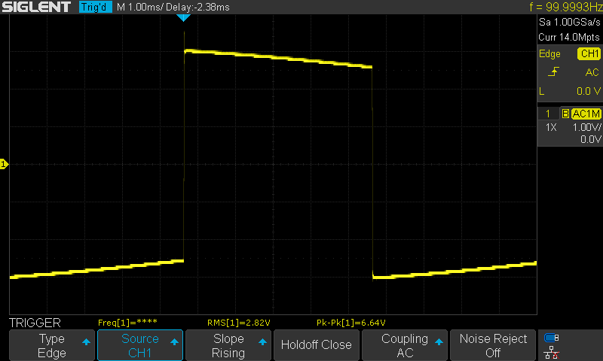The height and width of the screenshot is (361, 603).
Task: Change the Slope Rising setting
Action: click(x=228, y=345)
